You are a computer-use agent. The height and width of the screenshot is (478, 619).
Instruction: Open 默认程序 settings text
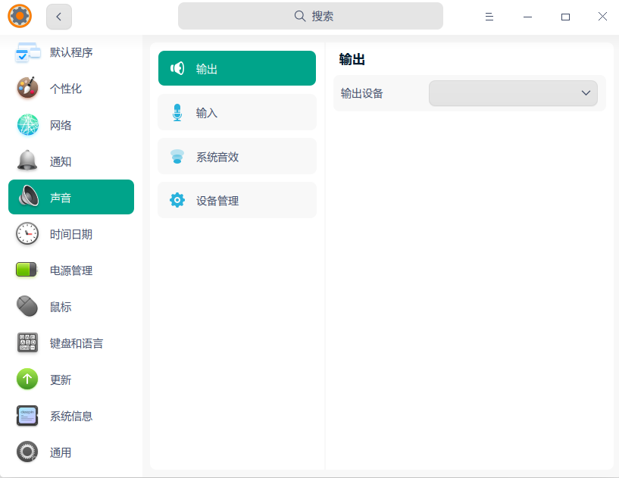click(x=71, y=52)
